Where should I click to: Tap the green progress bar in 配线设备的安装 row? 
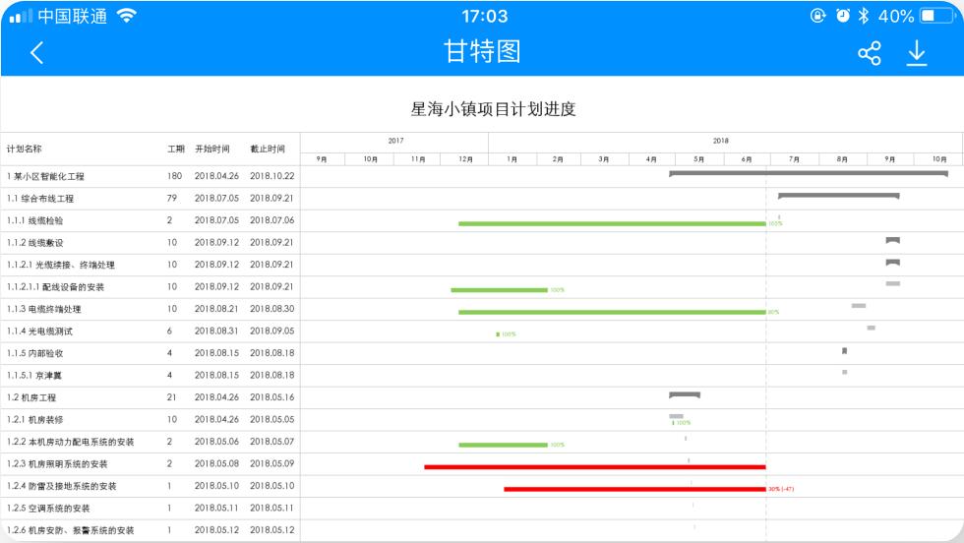pyautogui.click(x=499, y=290)
